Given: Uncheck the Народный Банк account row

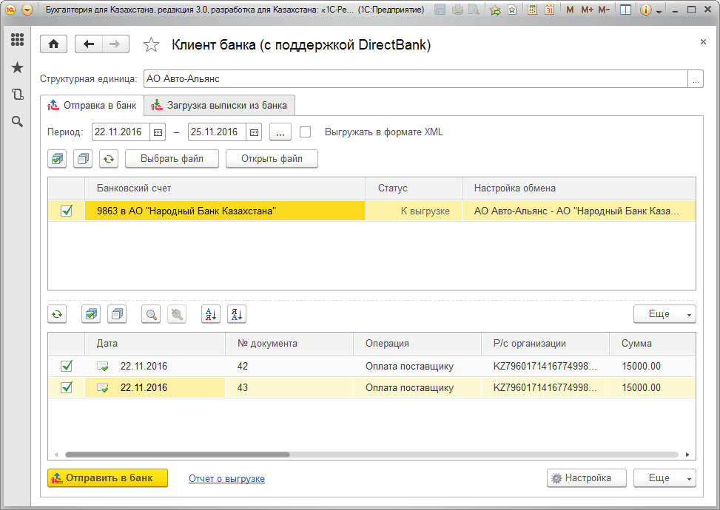Looking at the screenshot, I should (67, 211).
